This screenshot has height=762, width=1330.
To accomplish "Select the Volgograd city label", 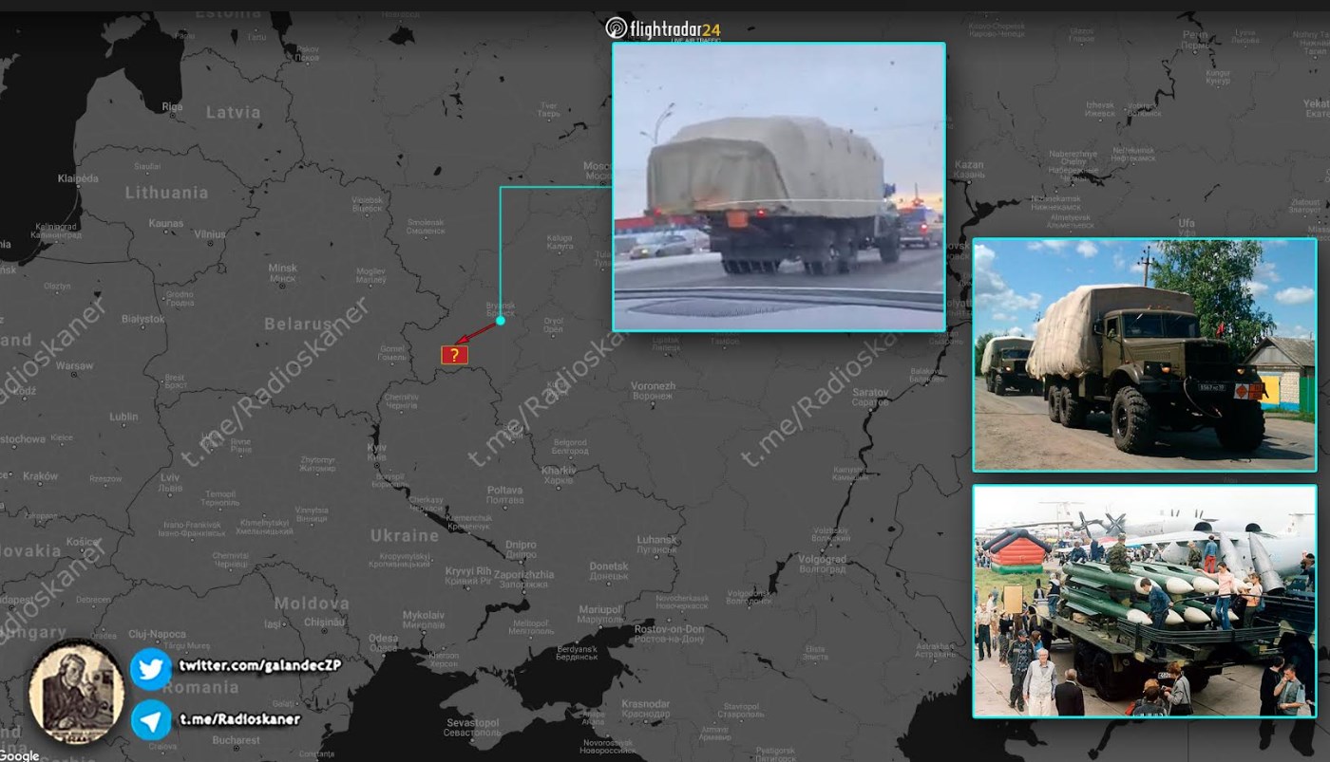I will 821,560.
